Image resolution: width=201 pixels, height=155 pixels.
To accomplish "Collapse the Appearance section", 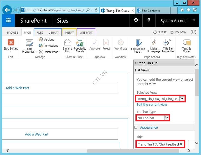I will coord(136,128).
